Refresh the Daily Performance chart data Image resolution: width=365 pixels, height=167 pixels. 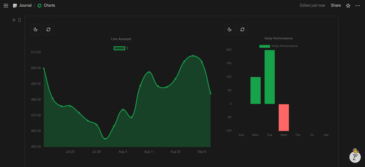coord(242,29)
